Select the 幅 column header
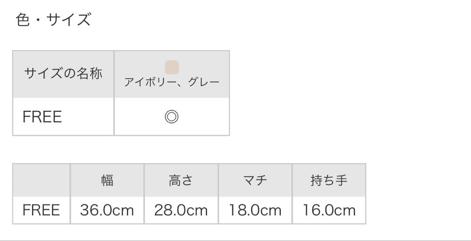 (107, 180)
